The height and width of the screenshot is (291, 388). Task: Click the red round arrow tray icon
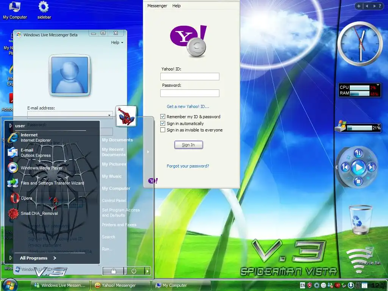337,285
